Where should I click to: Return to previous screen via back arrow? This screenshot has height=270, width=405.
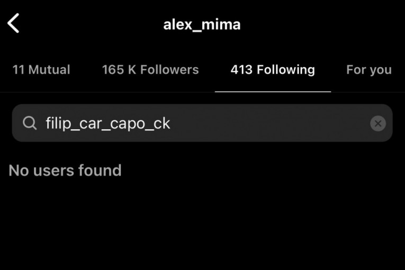[13, 23]
